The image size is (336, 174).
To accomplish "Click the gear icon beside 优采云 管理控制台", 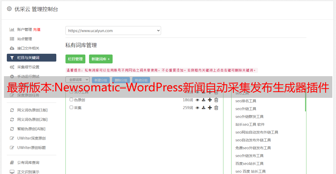I will (x=9, y=9).
